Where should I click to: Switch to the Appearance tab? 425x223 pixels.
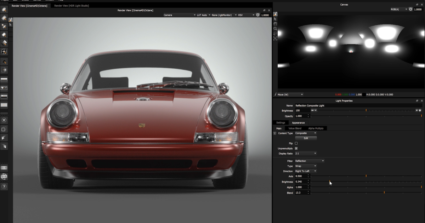click(299, 122)
